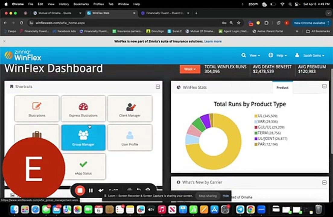Screen dimensions: 333x217
Task: Open the Illustrations shortcut tile
Action: [x=37, y=108]
